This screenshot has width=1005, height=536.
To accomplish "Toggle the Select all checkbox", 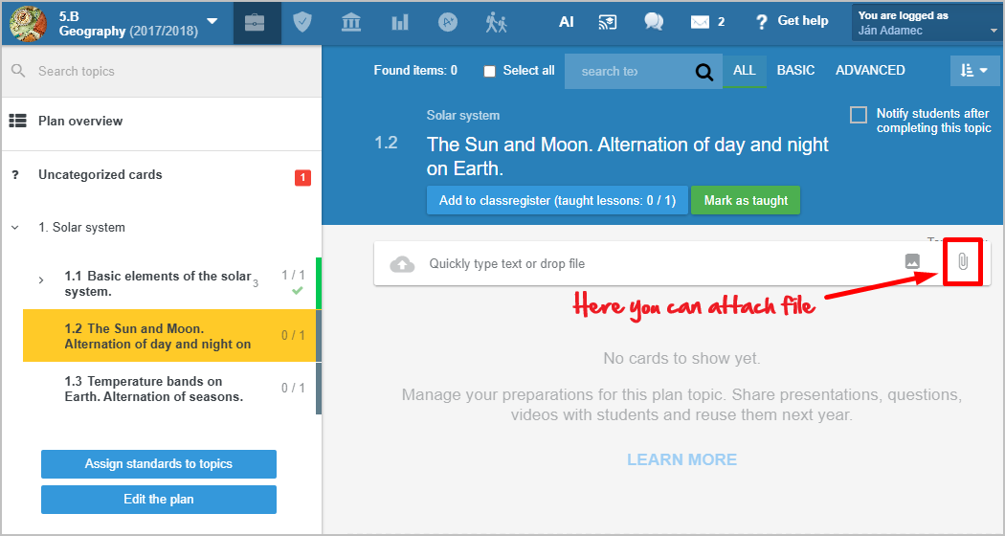I will [x=490, y=71].
